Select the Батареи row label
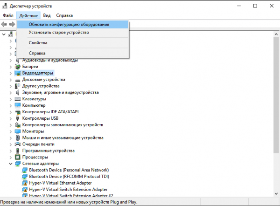This screenshot has width=280, height=206. pyautogui.click(x=30, y=67)
